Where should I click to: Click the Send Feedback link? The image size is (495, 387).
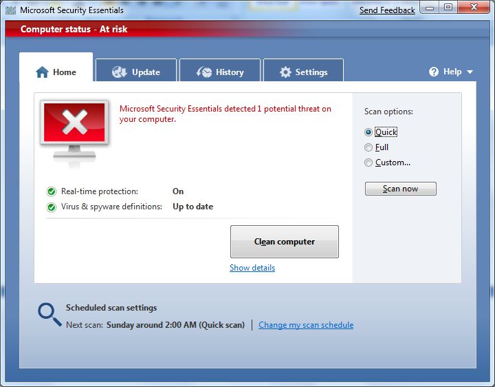[387, 10]
